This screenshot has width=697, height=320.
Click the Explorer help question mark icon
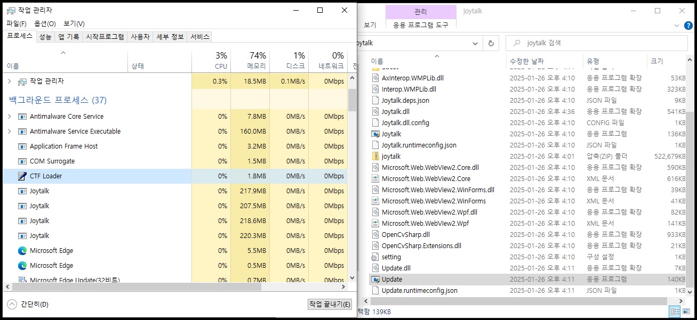pyautogui.click(x=687, y=25)
